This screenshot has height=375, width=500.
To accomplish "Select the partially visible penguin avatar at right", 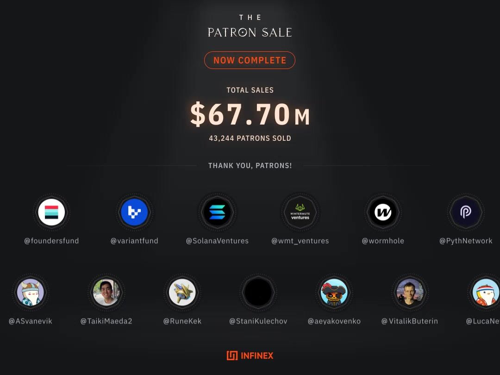I will tap(486, 292).
